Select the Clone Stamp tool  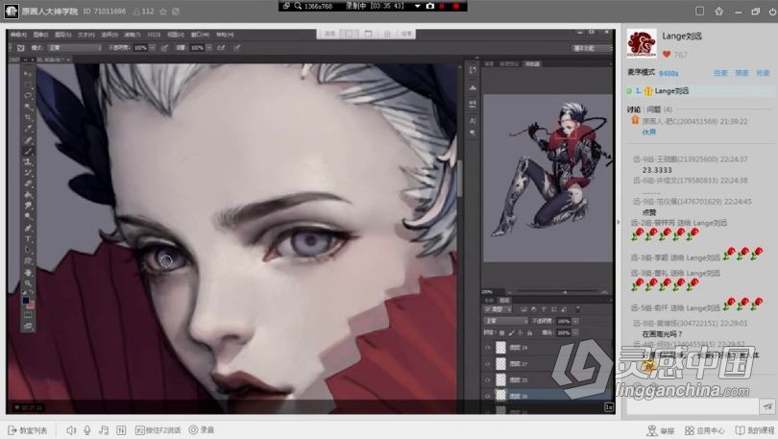pyautogui.click(x=28, y=161)
